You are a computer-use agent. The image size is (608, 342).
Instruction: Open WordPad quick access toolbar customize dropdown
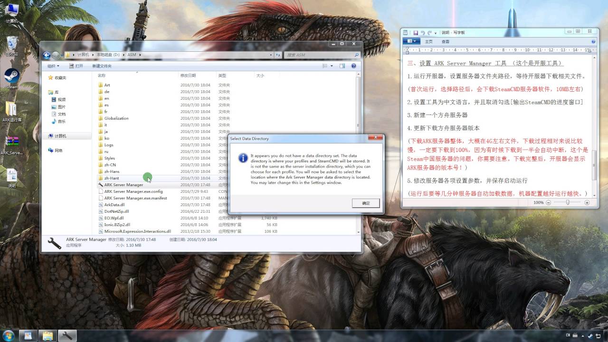[436, 33]
